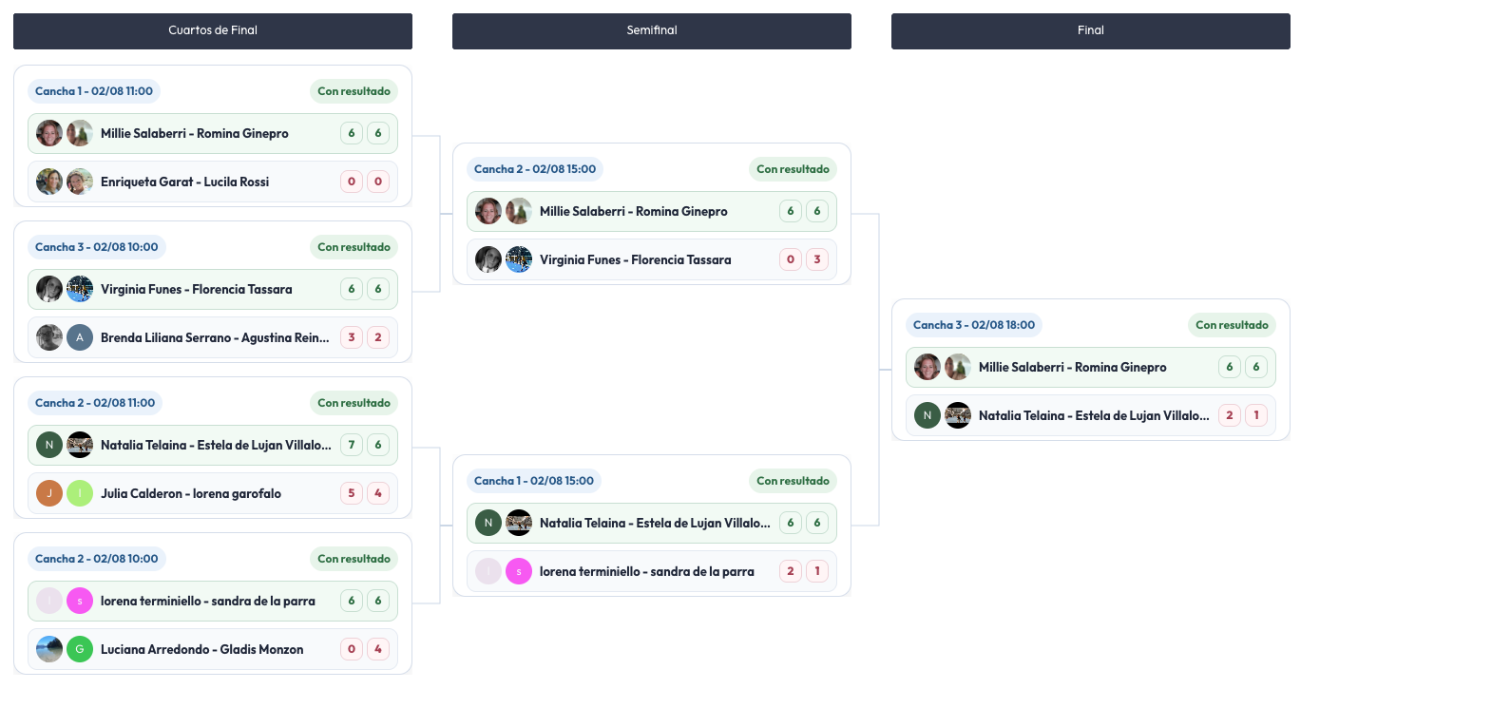1511x708 pixels.
Task: Click Con resultado on the final match card
Action: click(x=1232, y=325)
